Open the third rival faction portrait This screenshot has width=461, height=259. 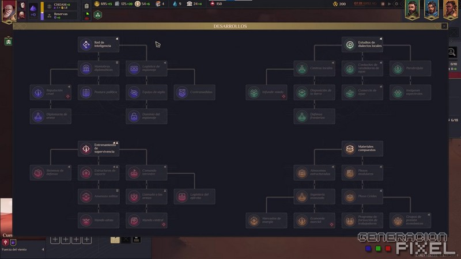coord(451,9)
